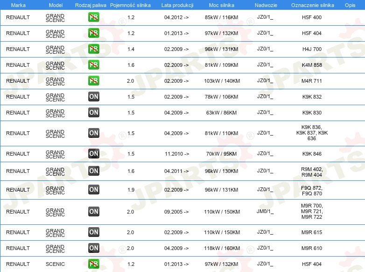Image resolution: width=365 pixels, height=272 pixels.
Task: Select engine codes R9M 402, R9M 404
Action: click(x=312, y=172)
